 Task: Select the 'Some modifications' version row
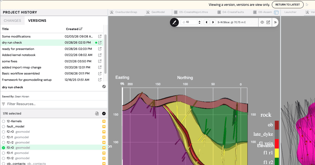click(52, 36)
